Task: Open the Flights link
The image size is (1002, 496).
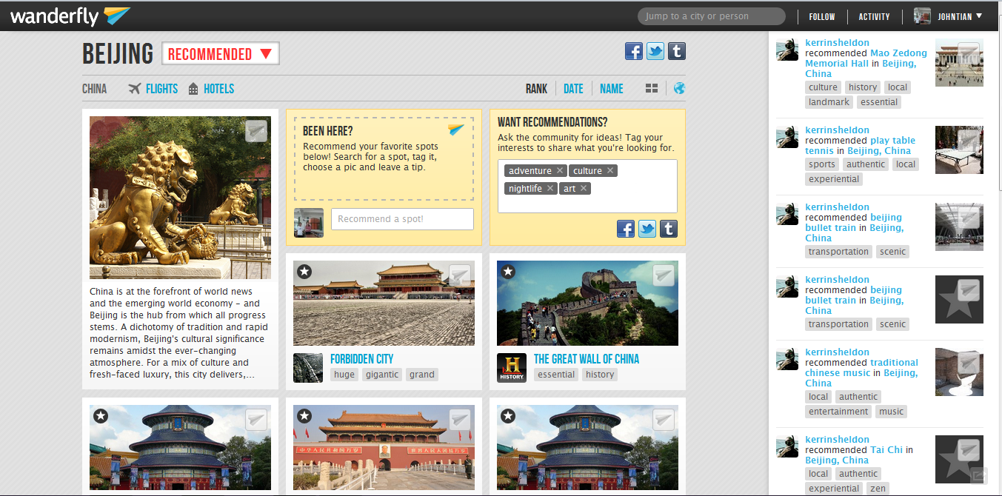Action: [161, 89]
